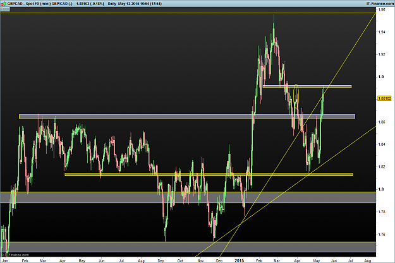Viewport: 395px width, 263px height.
Task: Open the IT-Finance.com link
Action: 380,4
